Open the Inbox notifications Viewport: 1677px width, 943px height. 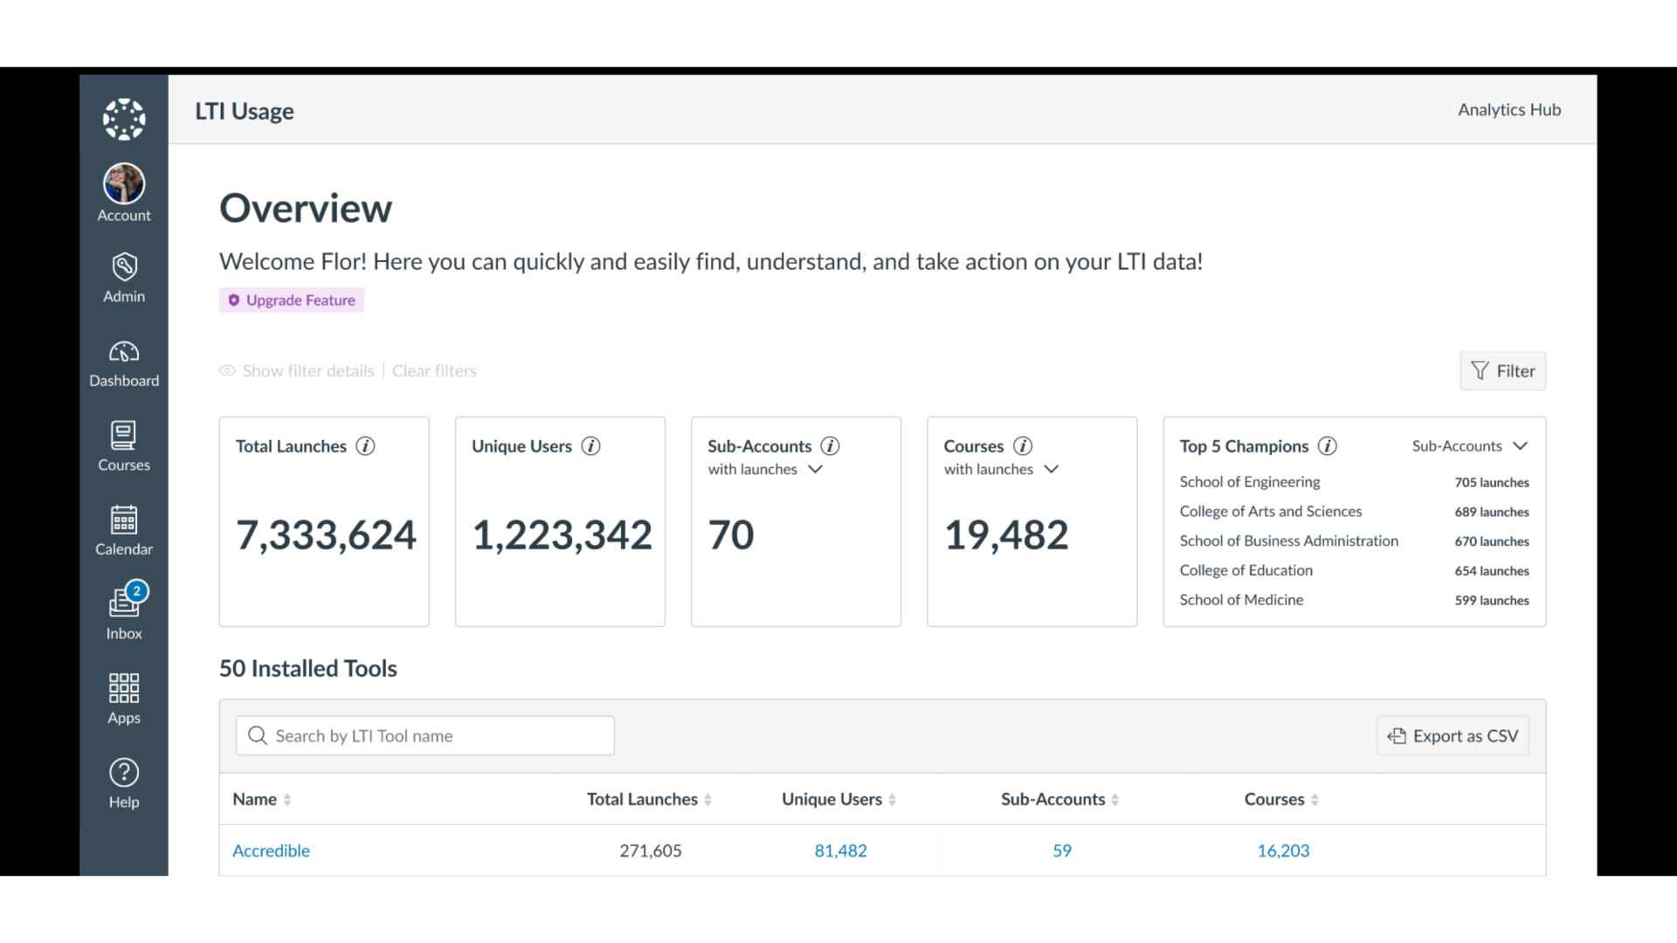point(123,610)
